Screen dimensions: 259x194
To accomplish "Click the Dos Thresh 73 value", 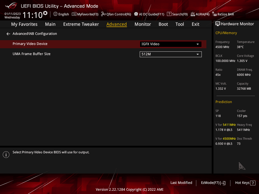I will (x=239, y=144).
